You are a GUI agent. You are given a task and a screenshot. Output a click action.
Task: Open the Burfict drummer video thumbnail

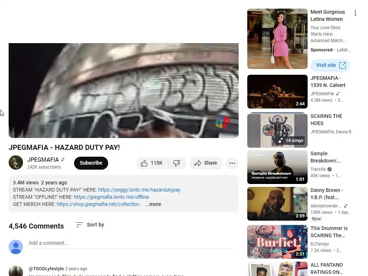(x=277, y=242)
